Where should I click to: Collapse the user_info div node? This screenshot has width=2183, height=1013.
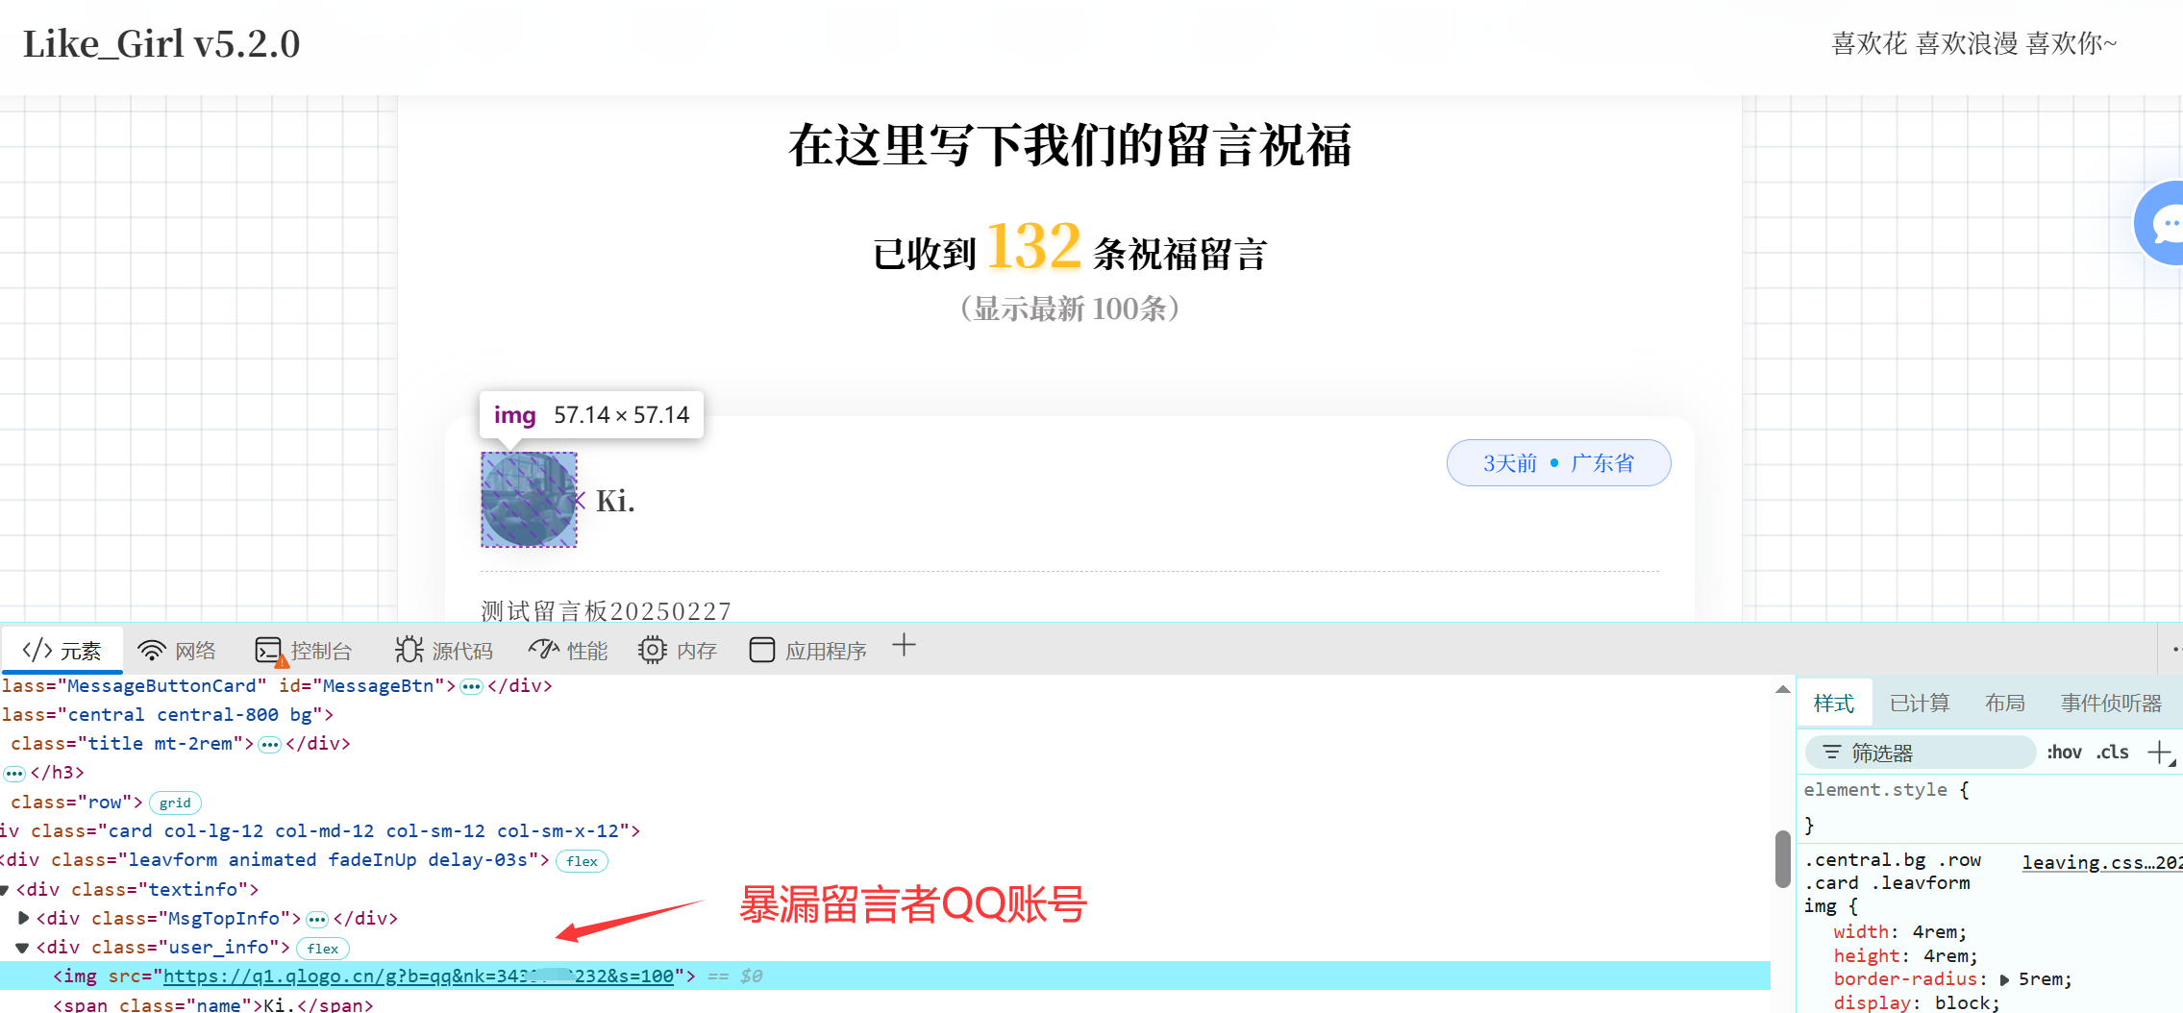click(x=22, y=948)
